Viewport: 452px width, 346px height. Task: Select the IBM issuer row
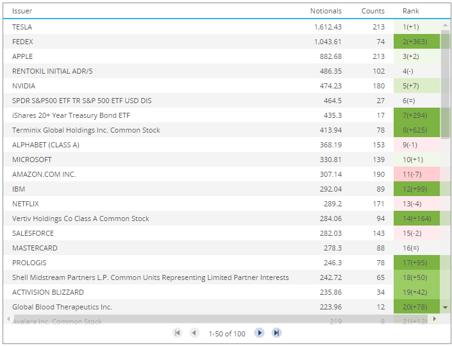point(222,189)
